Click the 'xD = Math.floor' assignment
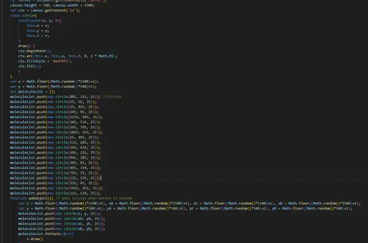Screen dimensions: 368x243 319,203
